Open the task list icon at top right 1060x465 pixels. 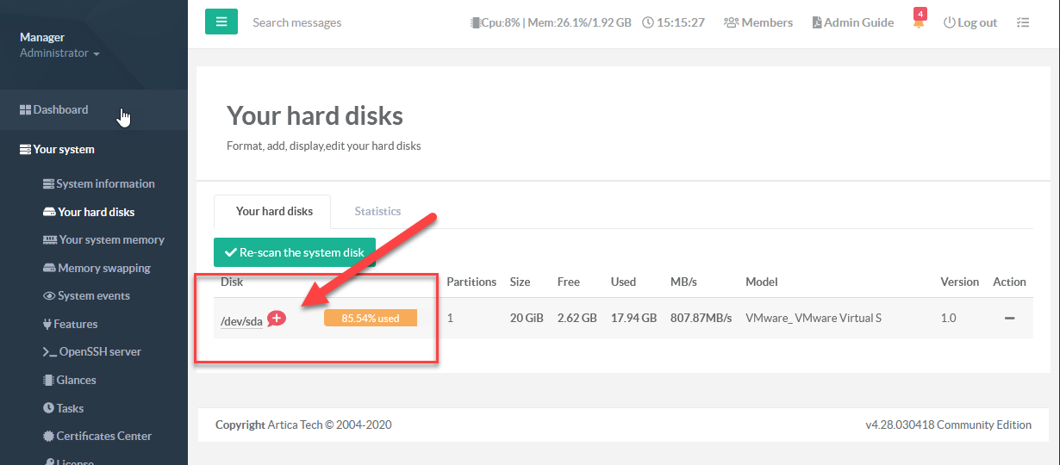tap(1023, 22)
